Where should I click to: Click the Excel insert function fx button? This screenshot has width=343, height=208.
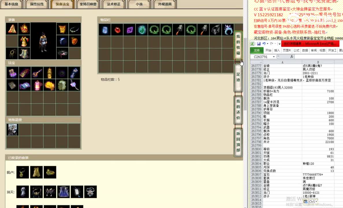tap(292, 57)
